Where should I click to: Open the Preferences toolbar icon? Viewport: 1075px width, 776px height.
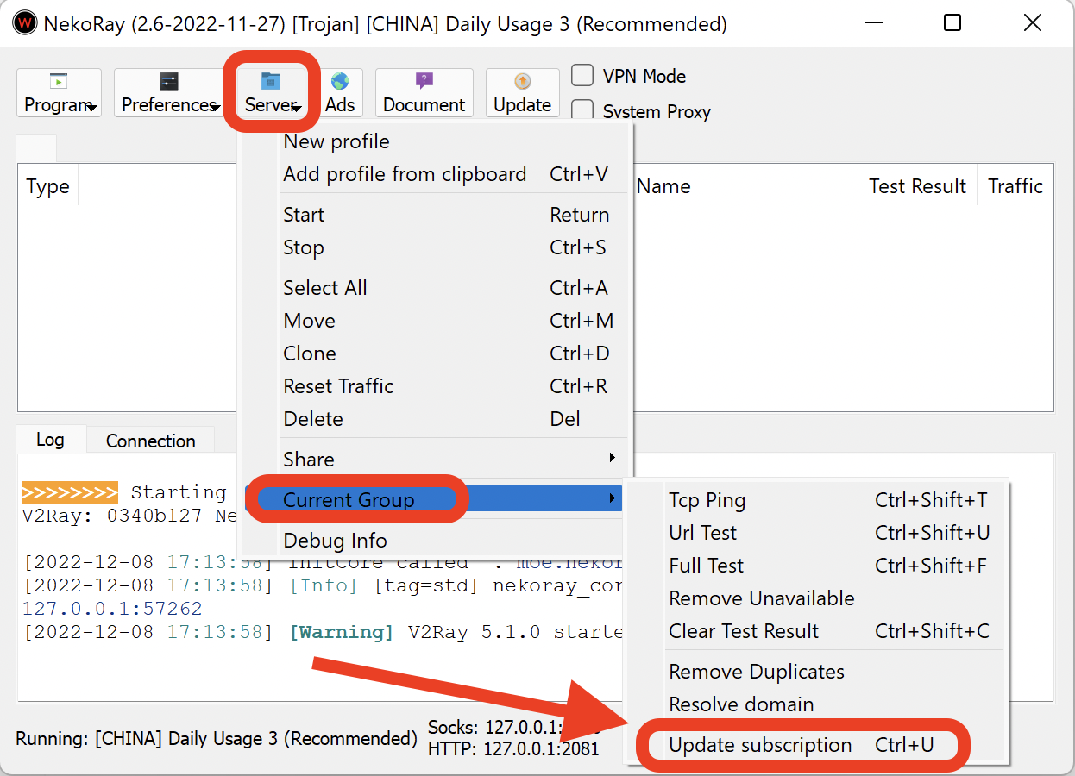coord(168,83)
